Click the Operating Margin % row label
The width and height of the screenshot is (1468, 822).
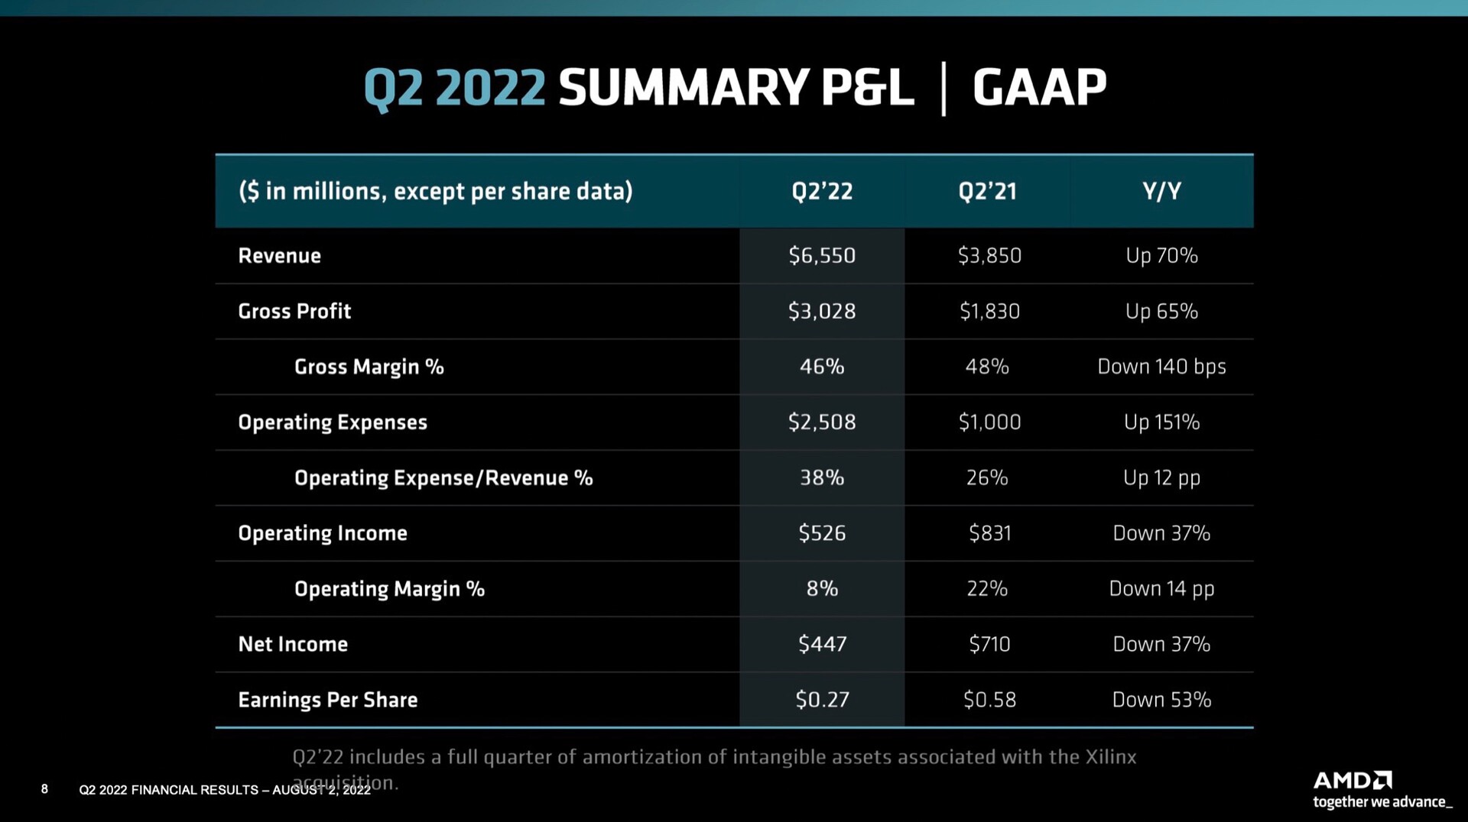tap(389, 589)
